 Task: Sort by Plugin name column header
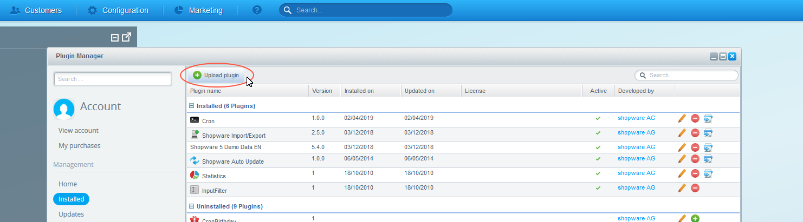click(248, 91)
